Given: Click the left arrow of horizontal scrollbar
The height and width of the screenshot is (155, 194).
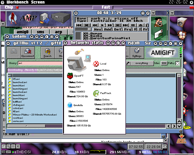Looking at the screenshot, I should tap(169, 126).
